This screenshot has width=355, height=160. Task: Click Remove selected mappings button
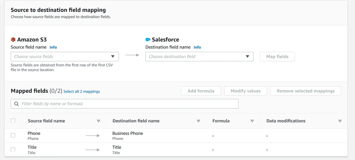(x=306, y=91)
